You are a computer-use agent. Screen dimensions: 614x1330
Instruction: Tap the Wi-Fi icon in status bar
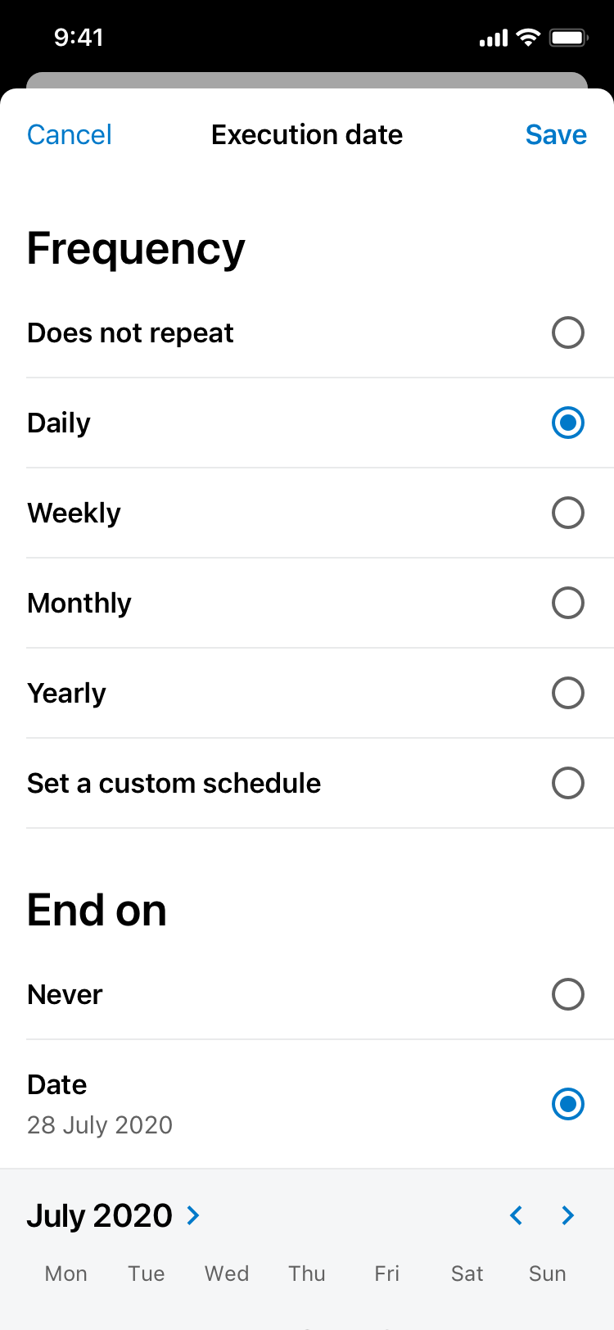tap(529, 38)
